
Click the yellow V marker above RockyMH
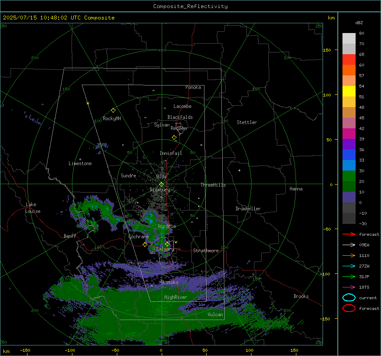click(88, 104)
